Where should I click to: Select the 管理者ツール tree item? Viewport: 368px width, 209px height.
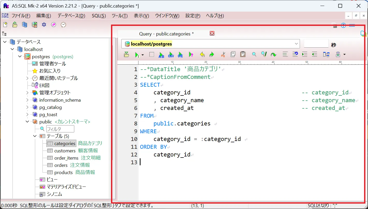(x=53, y=64)
